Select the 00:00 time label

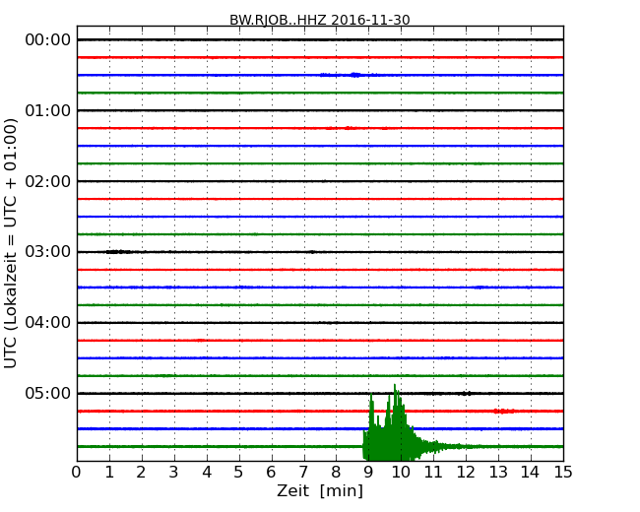click(x=48, y=40)
